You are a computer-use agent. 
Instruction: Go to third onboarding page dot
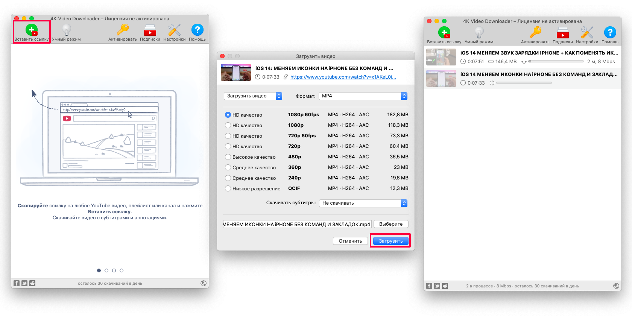(114, 270)
